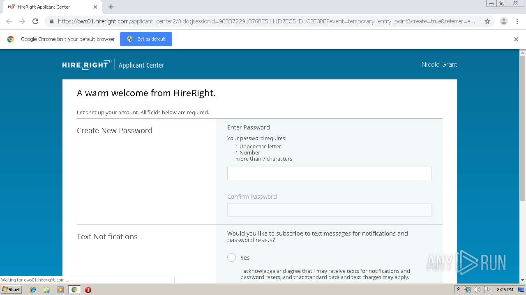
Task: Click the Nicole Grant user name
Action: point(439,64)
